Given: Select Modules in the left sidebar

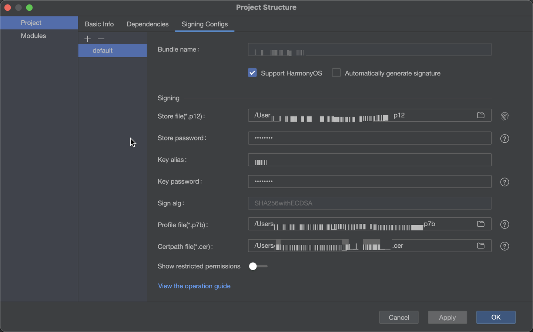Looking at the screenshot, I should tap(33, 36).
